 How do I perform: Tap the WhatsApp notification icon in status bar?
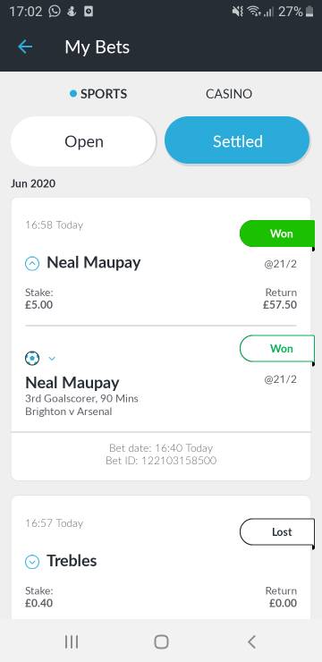click(x=55, y=12)
